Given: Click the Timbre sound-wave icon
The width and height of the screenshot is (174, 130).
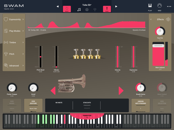Looking at the screenshot, I should coord(6,42).
